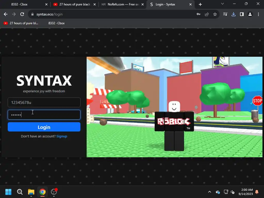
Task: Open 27 hours of pure bl... bookmark
Action: pos(21,23)
